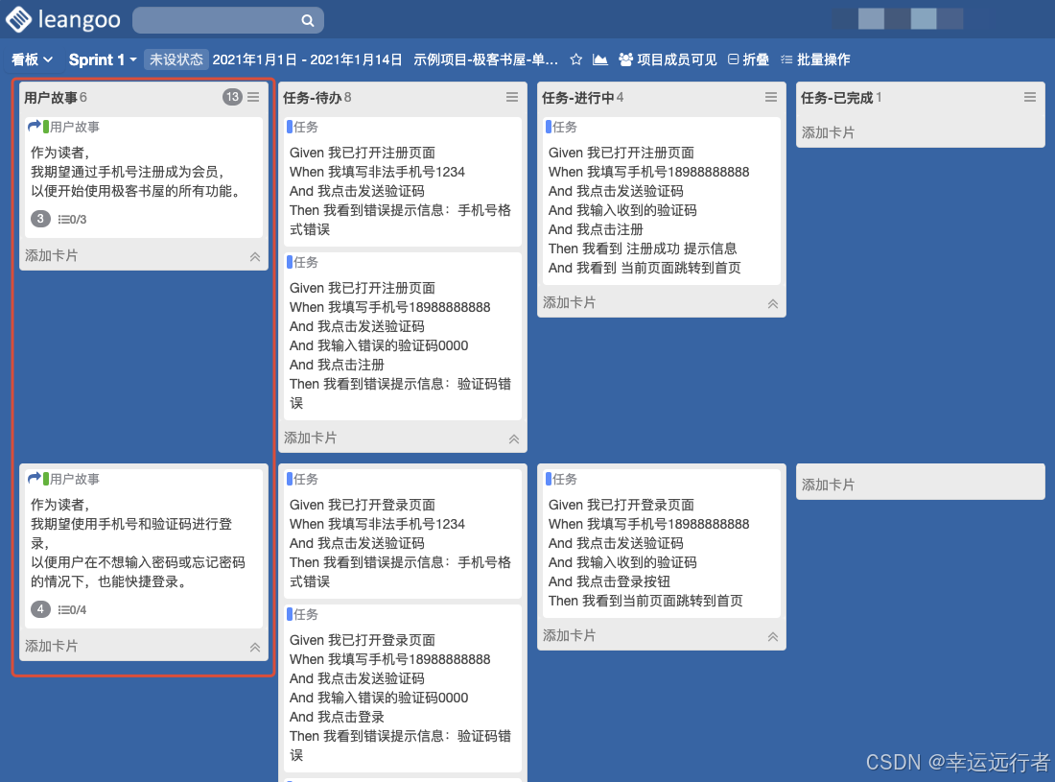Image resolution: width=1055 pixels, height=782 pixels.
Task: Click share arrow on 验证码登录 user story
Action: pyautogui.click(x=35, y=478)
